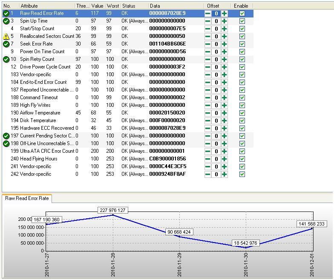The width and height of the screenshot is (334, 280).
Task: Click offset value field for attribute 241 Vendor-specific
Action: (216, 167)
